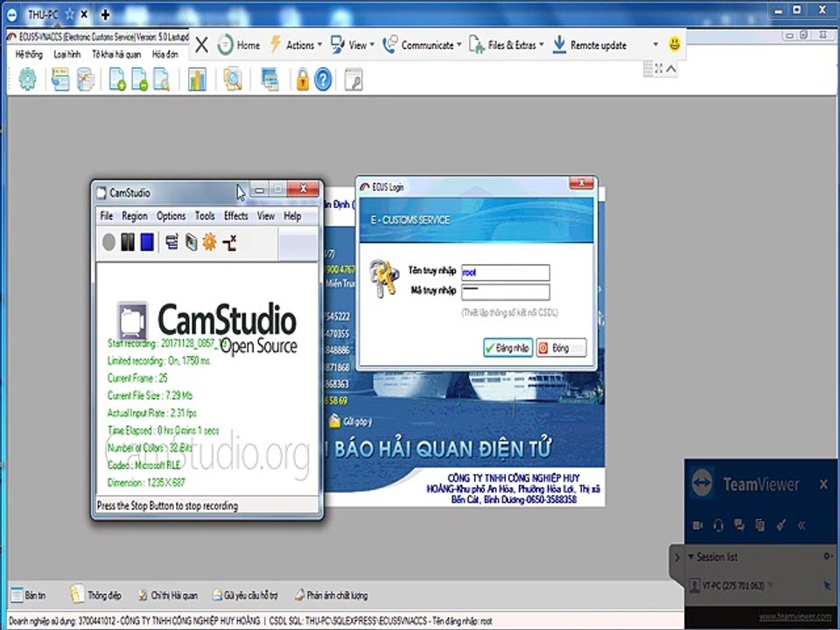Click the ECUS gear settings toolbar icon
The width and height of the screenshot is (840, 630).
(x=27, y=80)
